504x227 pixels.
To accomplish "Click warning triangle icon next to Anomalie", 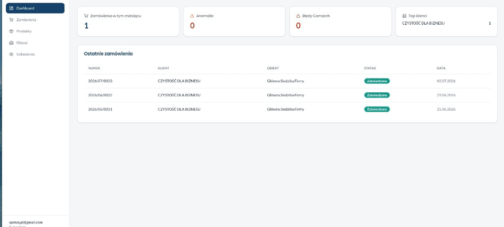I will [192, 16].
